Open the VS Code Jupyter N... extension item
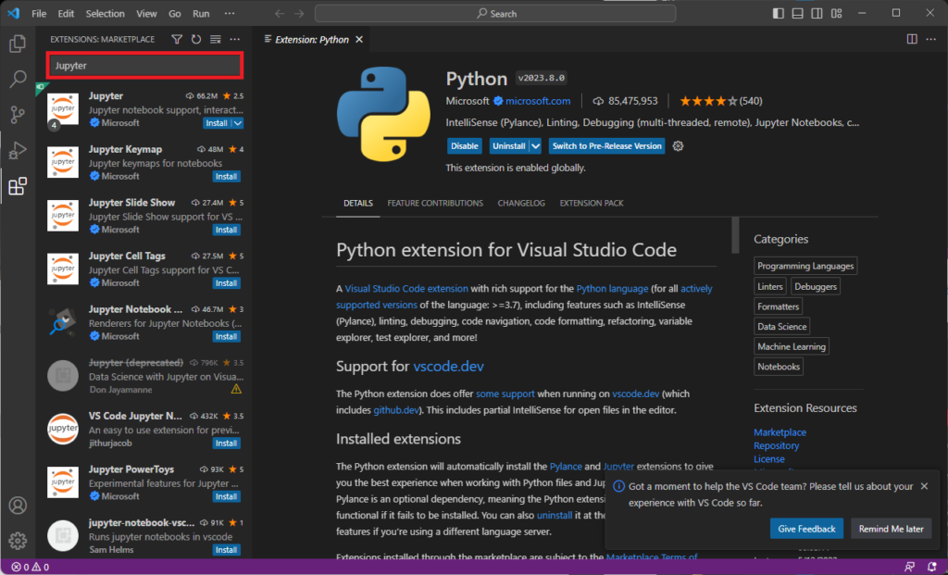The height and width of the screenshot is (575, 948). coord(145,430)
